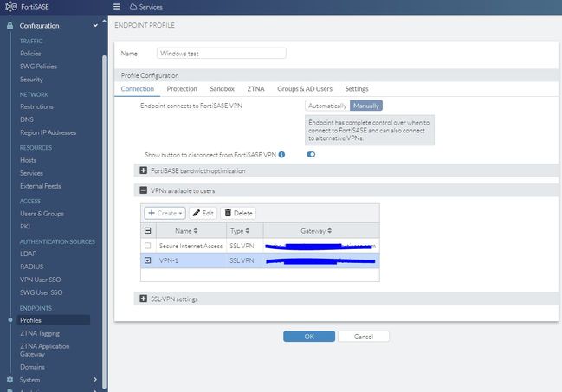
Task: Open Region IP Addresses in sidebar
Action: (x=48, y=132)
